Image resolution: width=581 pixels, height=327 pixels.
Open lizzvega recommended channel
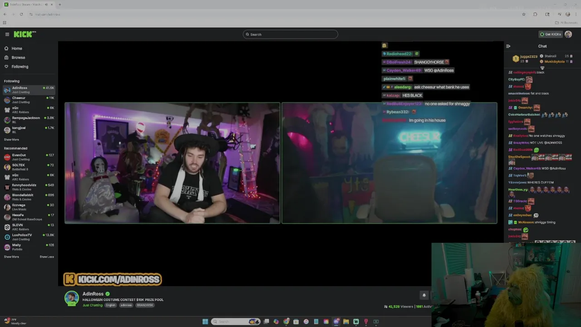29,207
